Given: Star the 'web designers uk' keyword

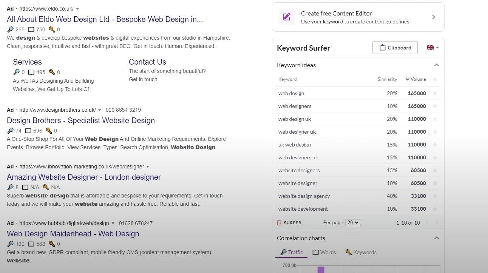Looking at the screenshot, I should click(435, 157).
